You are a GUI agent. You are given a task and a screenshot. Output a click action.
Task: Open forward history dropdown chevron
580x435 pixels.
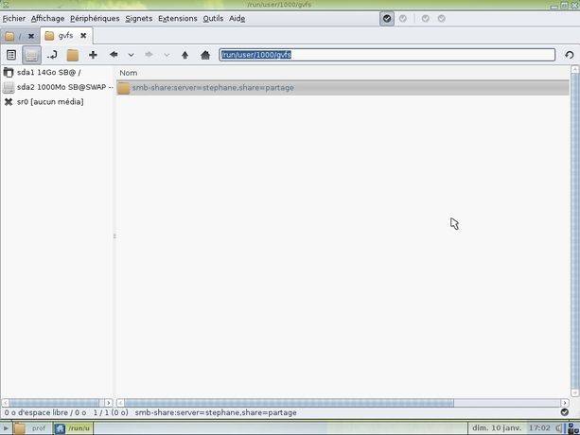pos(167,55)
